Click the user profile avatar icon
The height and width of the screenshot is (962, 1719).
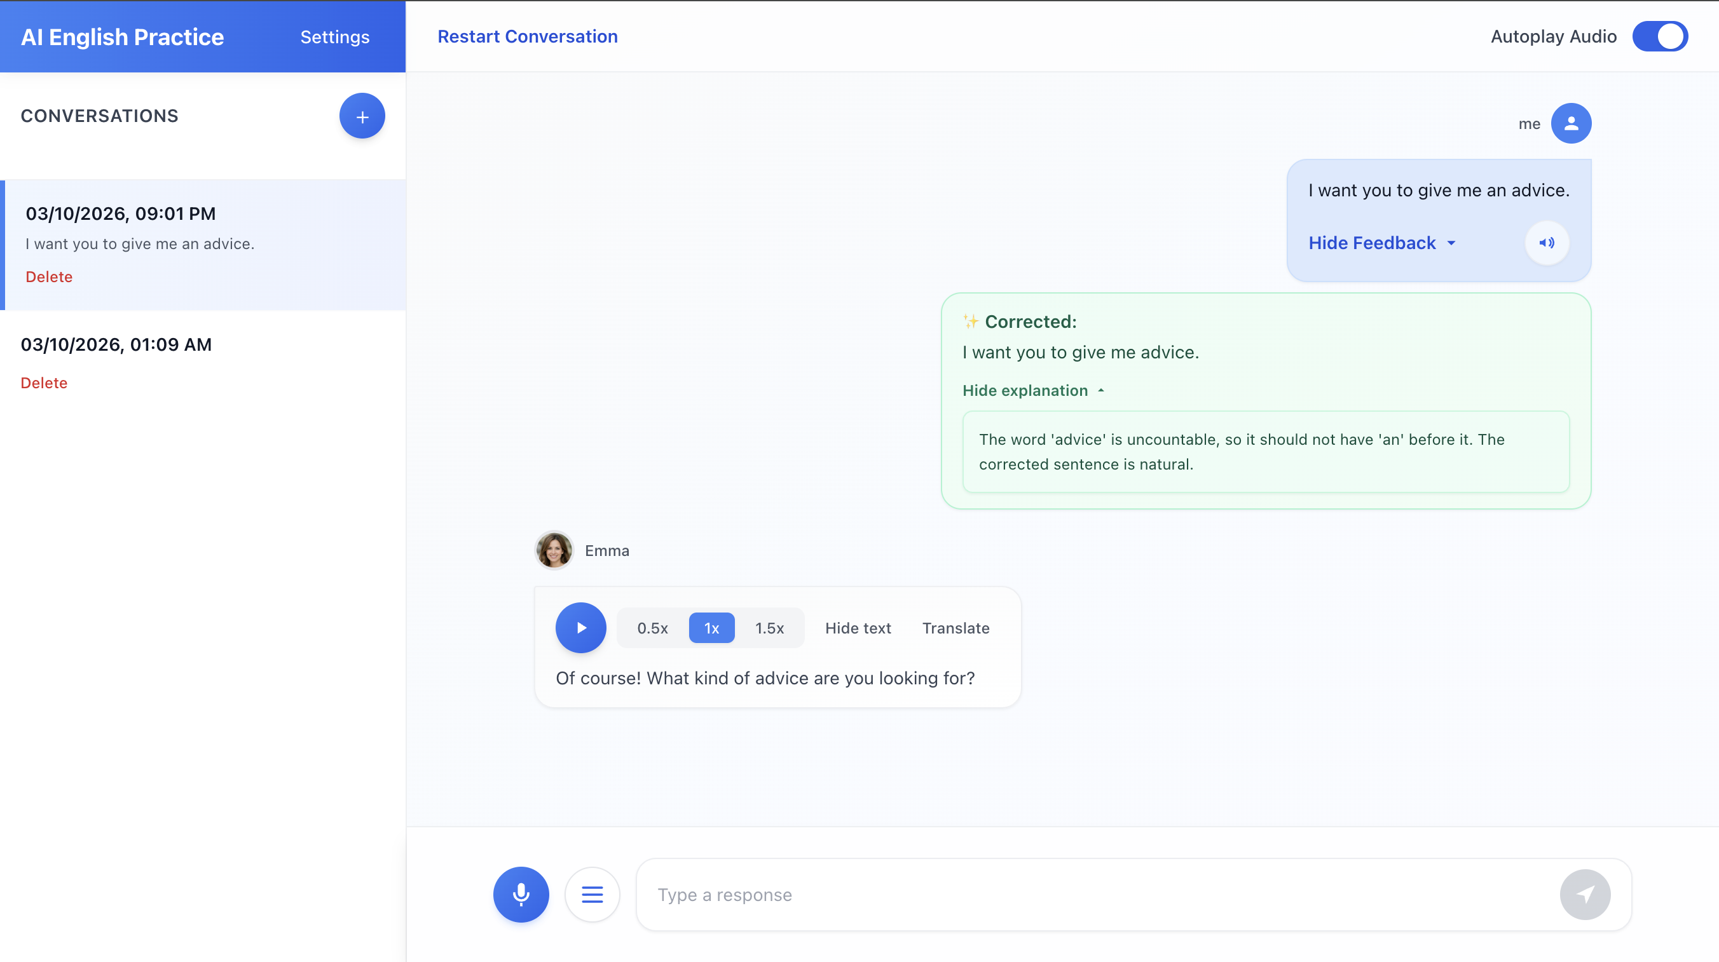pos(1570,123)
